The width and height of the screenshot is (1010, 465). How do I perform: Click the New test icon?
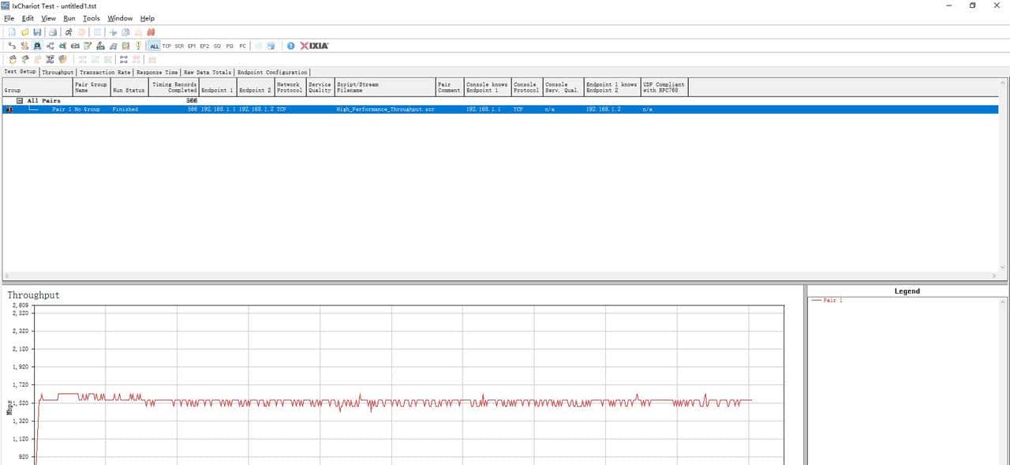point(12,32)
